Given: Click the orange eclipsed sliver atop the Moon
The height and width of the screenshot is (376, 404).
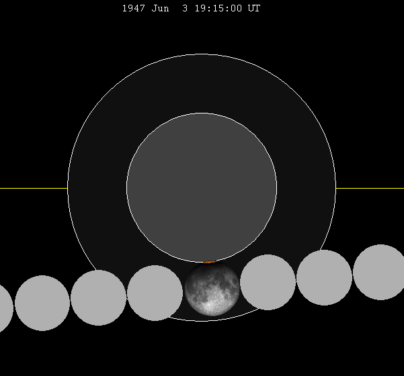Looking at the screenshot, I should [210, 262].
